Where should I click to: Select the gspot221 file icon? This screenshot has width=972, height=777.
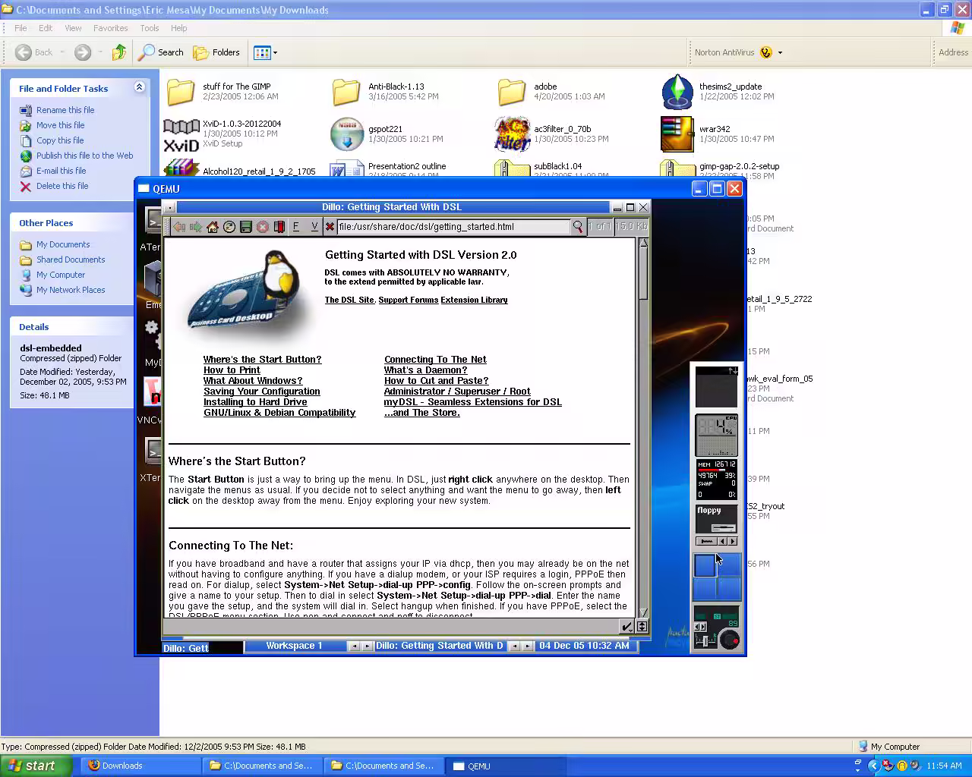347,134
